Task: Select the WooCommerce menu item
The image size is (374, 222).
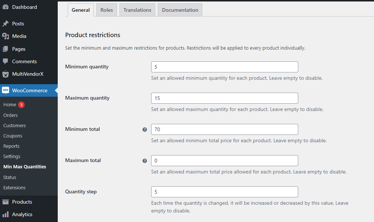Action: pyautogui.click(x=30, y=90)
